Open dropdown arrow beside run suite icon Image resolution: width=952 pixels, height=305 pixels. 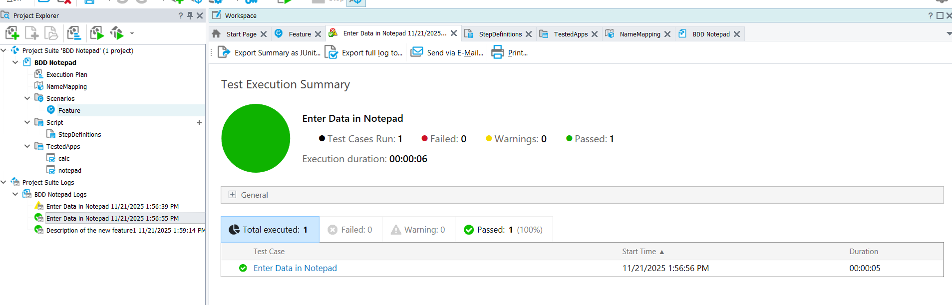coord(132,33)
